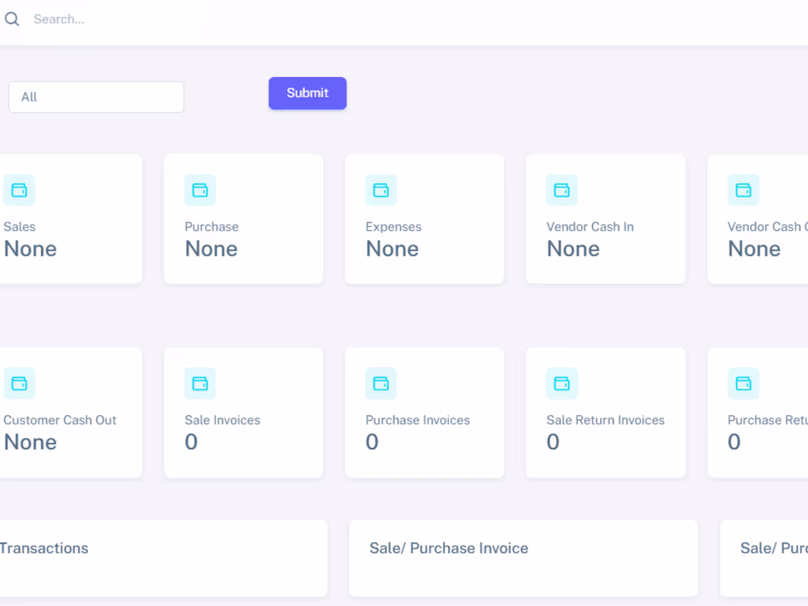Open the All filter dropdown
Image resolution: width=808 pixels, height=606 pixels.
[95, 96]
